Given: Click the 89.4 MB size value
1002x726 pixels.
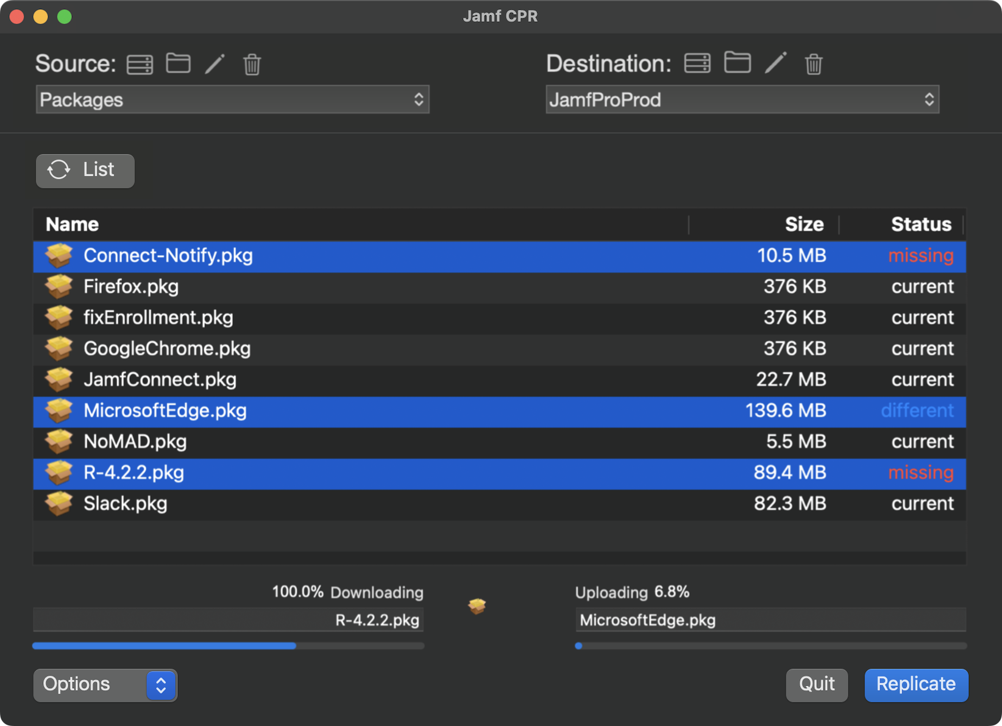Looking at the screenshot, I should point(790,473).
